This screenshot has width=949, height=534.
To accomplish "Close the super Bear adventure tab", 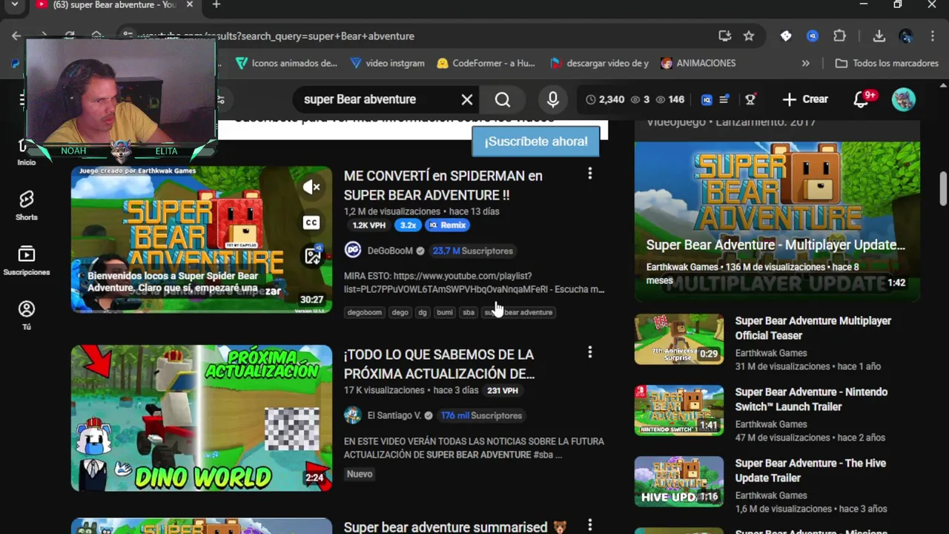I will point(189,4).
